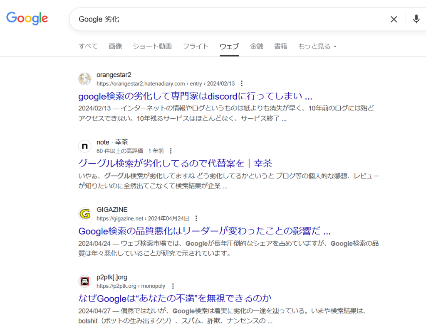The height and width of the screenshot is (328, 426).
Task: Click the Google logo
Action: [27, 18]
